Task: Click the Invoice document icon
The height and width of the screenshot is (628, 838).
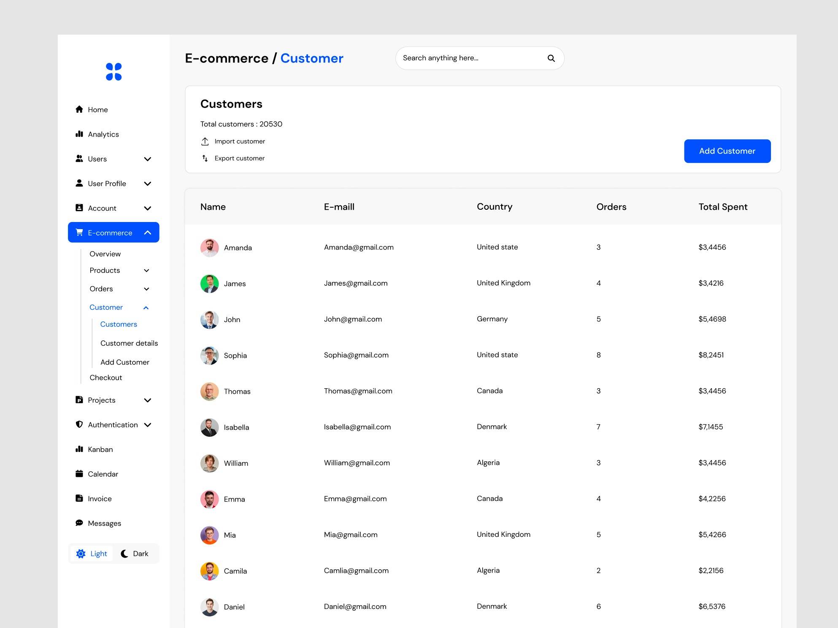Action: click(x=79, y=498)
